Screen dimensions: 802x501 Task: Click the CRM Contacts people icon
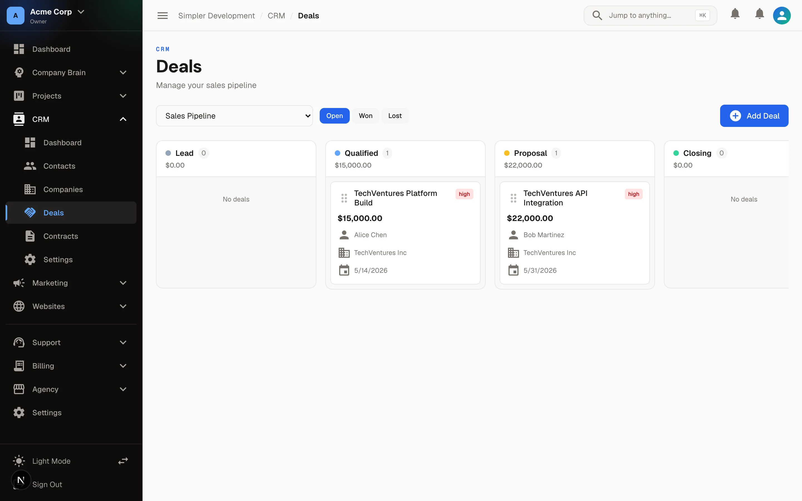[x=30, y=166]
